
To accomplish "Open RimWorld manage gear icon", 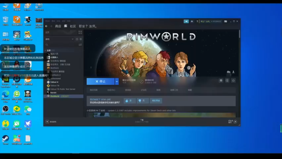I will [x=221, y=81].
